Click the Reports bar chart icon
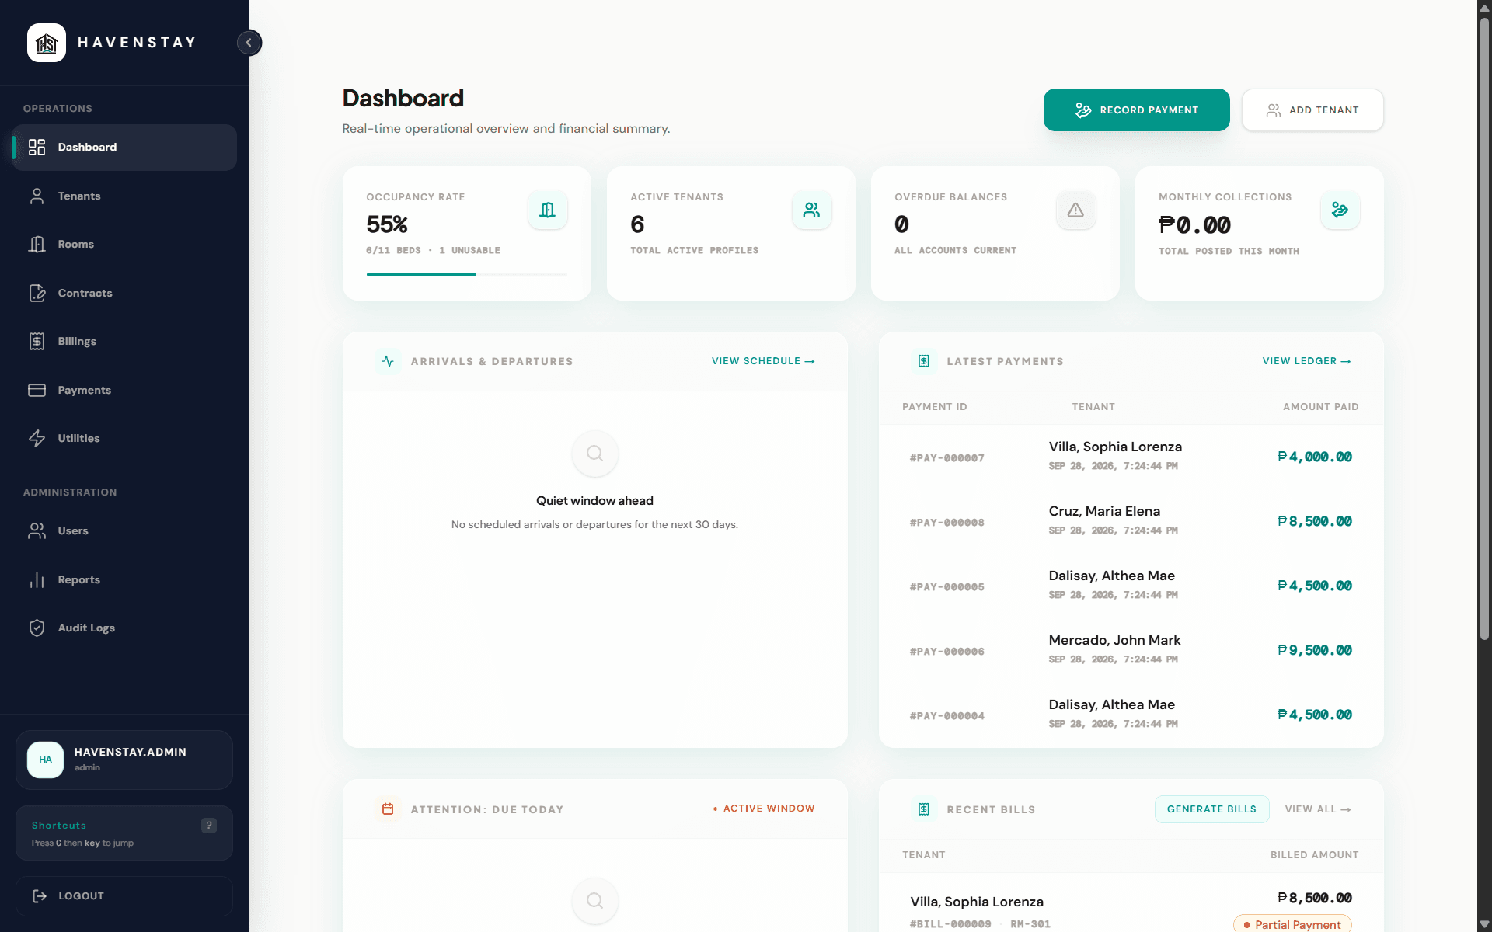 click(x=37, y=579)
